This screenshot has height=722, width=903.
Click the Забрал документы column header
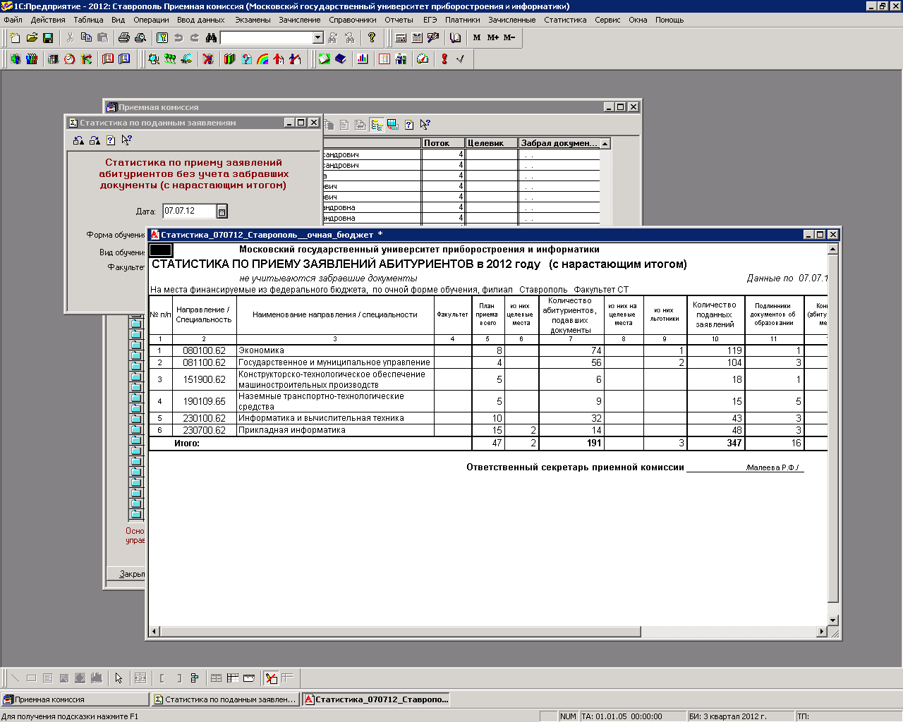tap(559, 143)
